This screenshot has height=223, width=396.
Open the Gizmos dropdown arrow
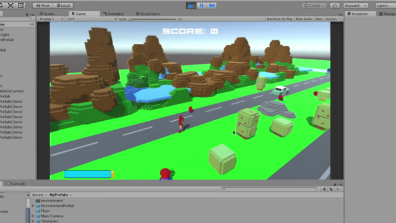tap(340, 19)
